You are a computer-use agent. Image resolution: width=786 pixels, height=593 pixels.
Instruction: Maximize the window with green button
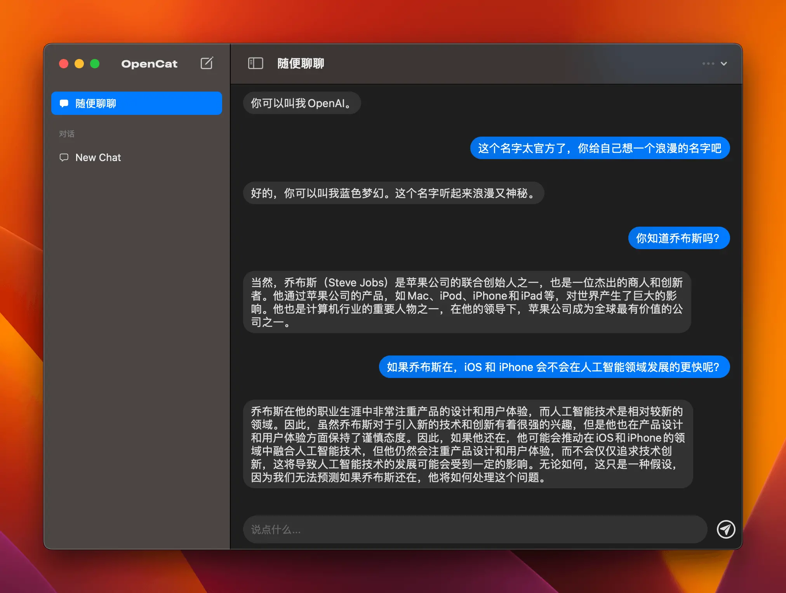pos(95,64)
